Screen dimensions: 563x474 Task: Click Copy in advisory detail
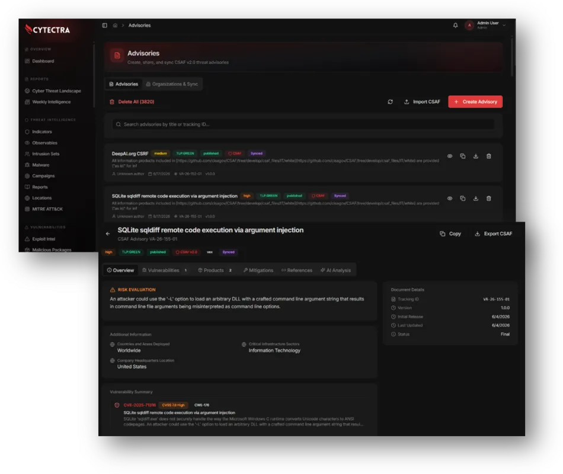(x=450, y=234)
